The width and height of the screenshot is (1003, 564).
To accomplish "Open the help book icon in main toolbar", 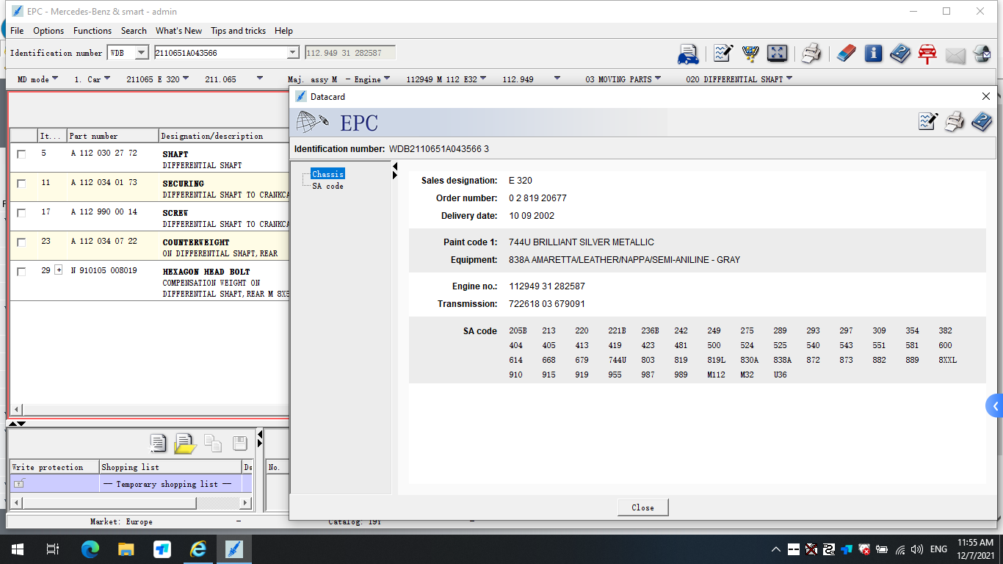I will [x=900, y=54].
